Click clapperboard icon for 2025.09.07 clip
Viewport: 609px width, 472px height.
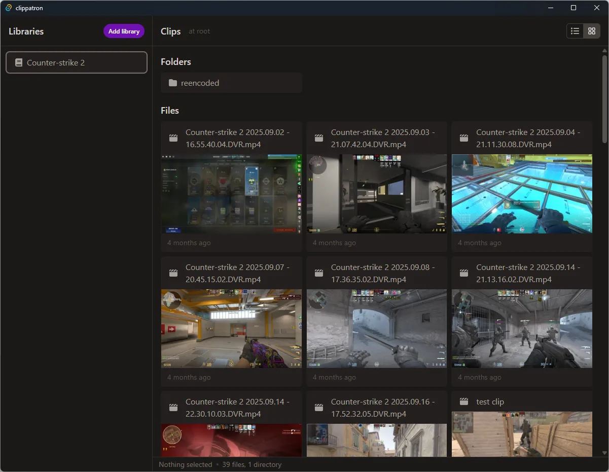click(173, 273)
